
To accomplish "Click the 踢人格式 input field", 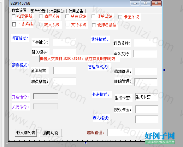I will pyautogui.click(x=147, y=119).
